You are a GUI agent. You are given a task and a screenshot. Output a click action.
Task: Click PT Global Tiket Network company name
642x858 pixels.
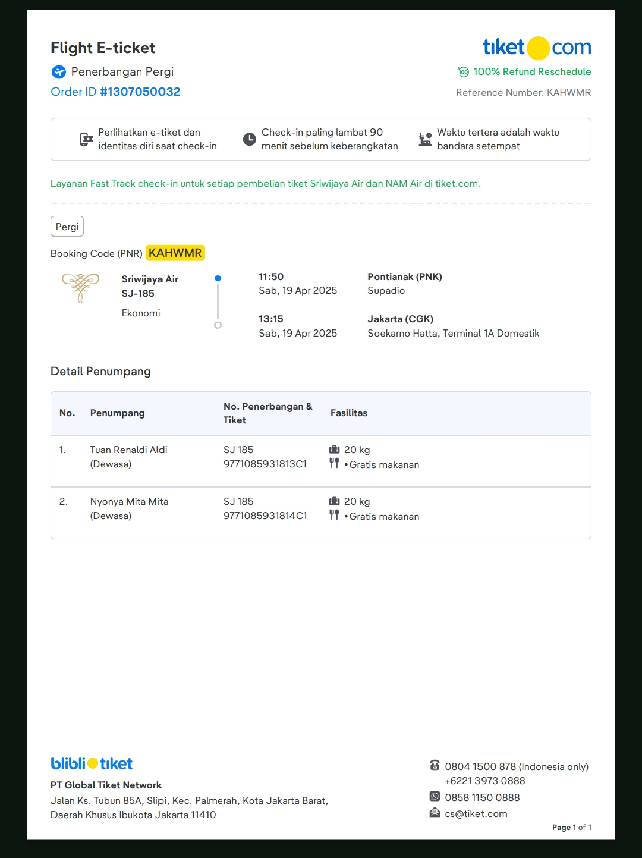point(106,785)
